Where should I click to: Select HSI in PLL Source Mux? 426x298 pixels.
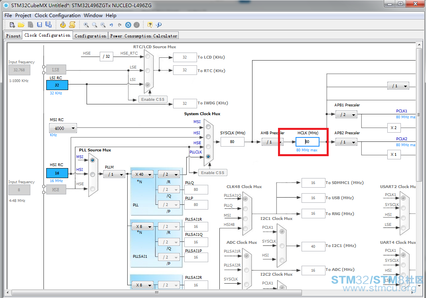tap(93, 174)
